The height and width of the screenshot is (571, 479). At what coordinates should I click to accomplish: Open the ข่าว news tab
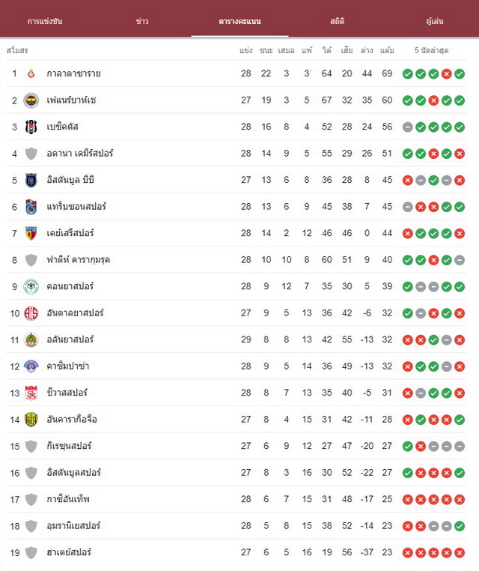pyautogui.click(x=142, y=21)
